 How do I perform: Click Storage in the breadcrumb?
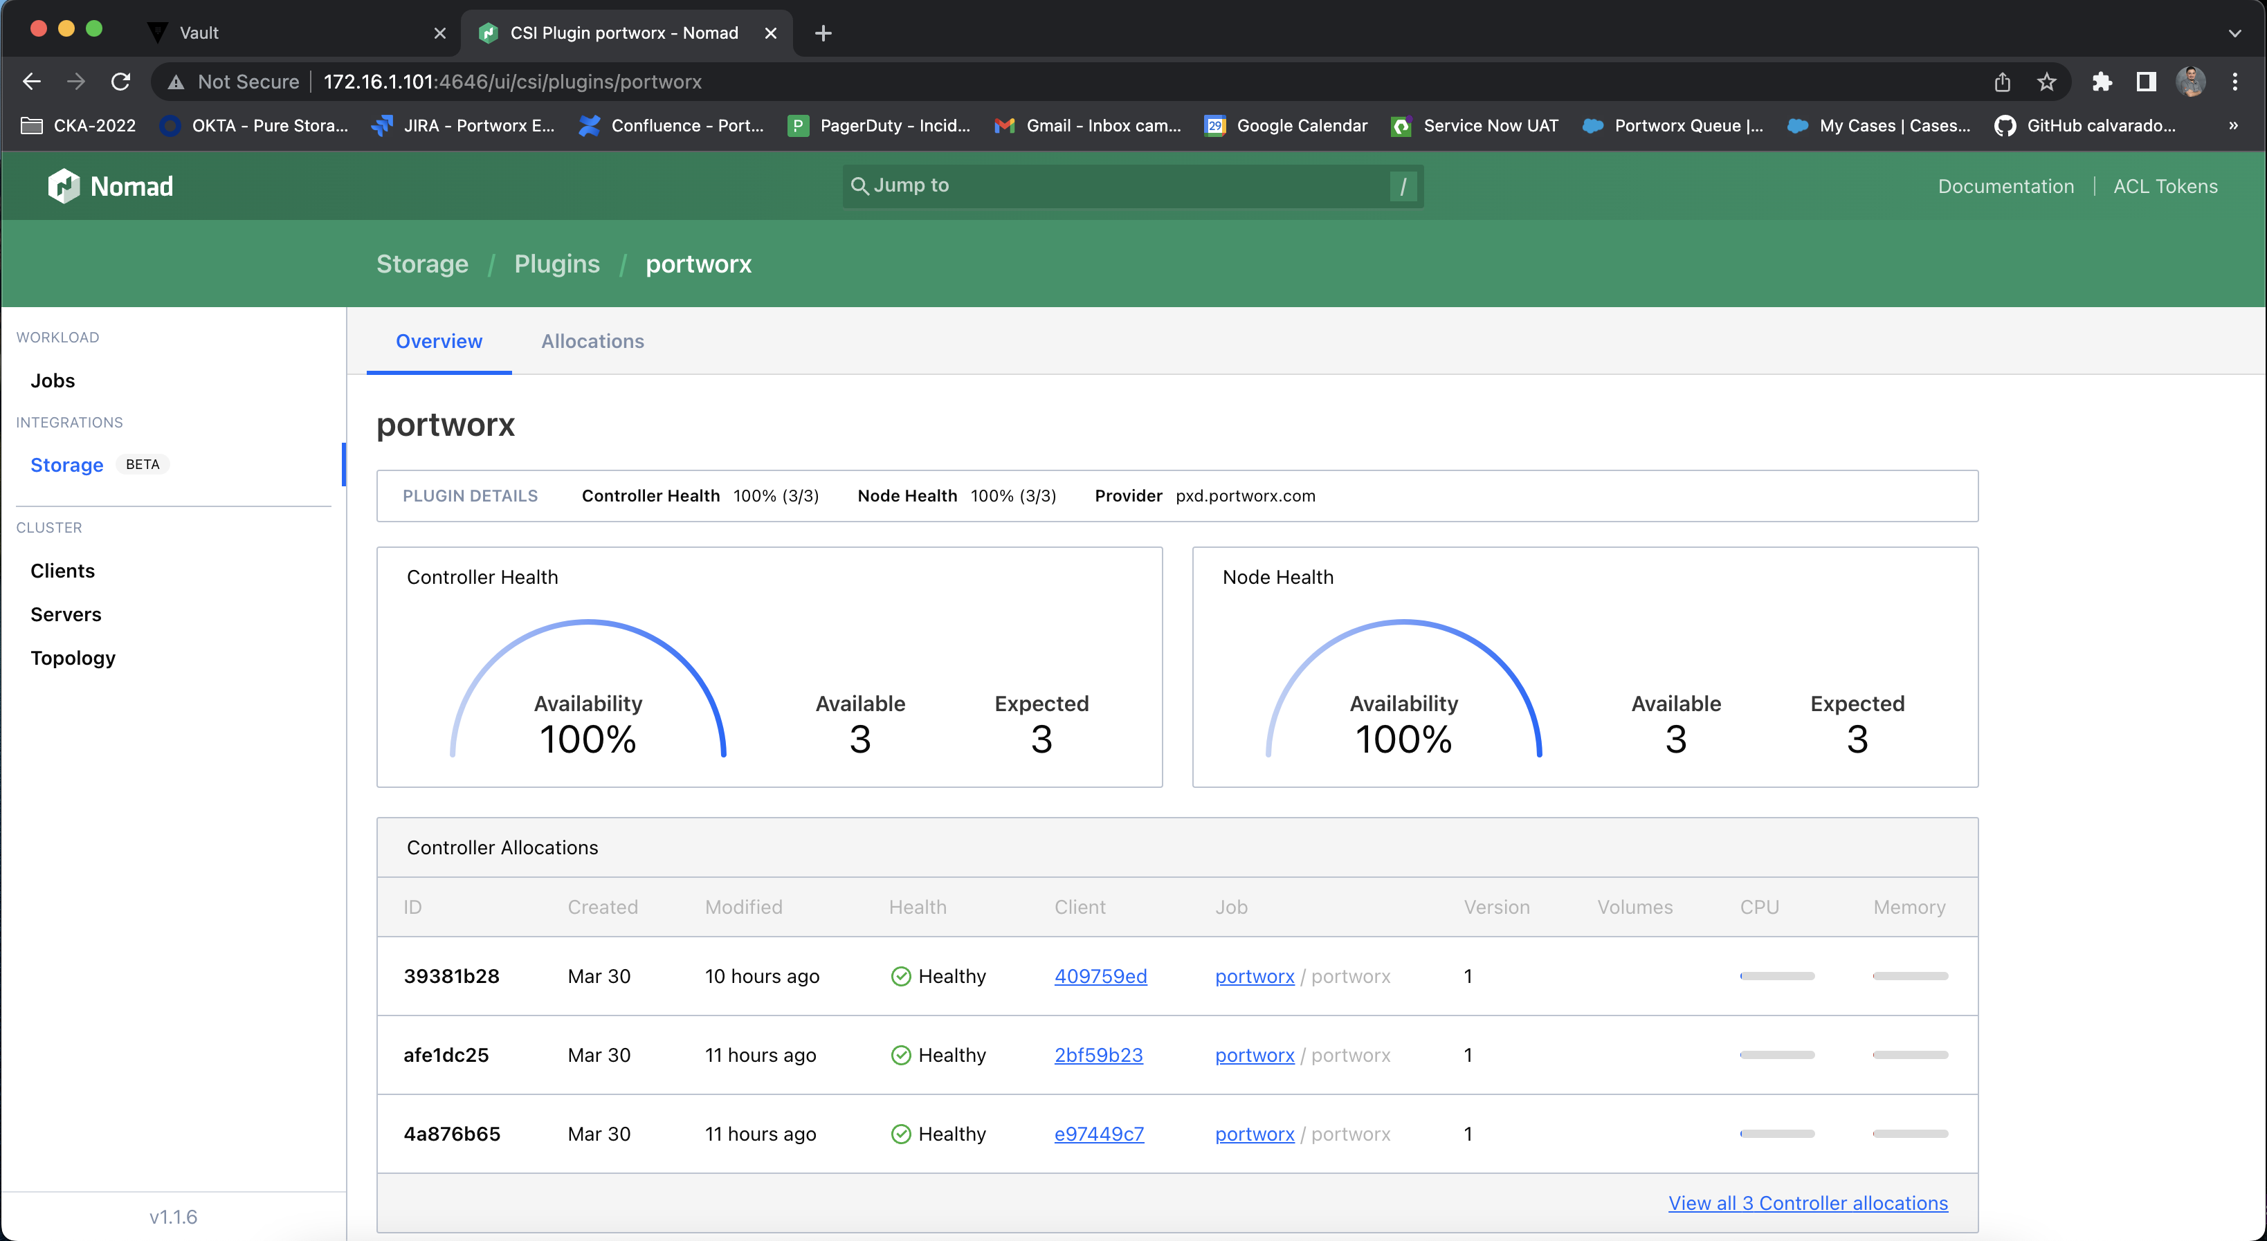pyautogui.click(x=422, y=264)
